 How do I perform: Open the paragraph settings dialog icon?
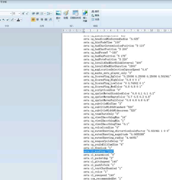50,20
